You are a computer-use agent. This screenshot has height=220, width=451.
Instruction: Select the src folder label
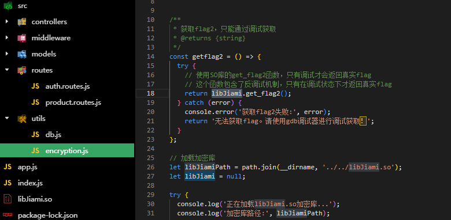tap(23, 6)
